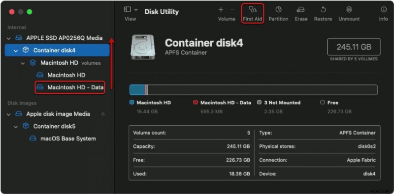Click the Disk Utility window title

(x=162, y=12)
